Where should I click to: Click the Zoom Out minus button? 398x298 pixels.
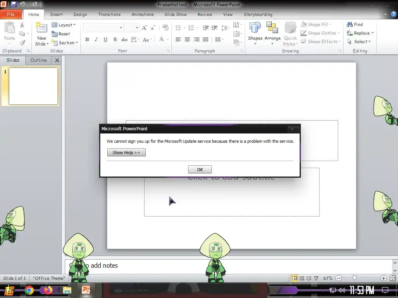point(339,278)
